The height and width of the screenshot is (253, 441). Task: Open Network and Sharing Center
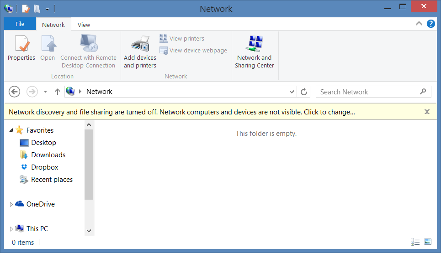[254, 52]
